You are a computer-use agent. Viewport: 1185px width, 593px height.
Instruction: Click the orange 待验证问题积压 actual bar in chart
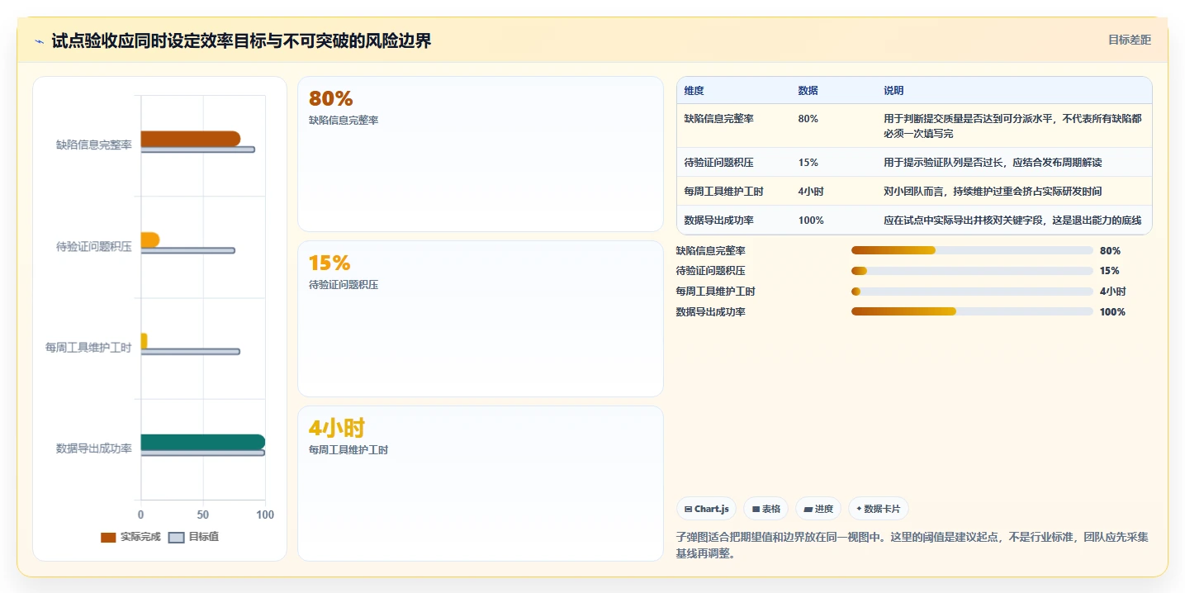[149, 240]
